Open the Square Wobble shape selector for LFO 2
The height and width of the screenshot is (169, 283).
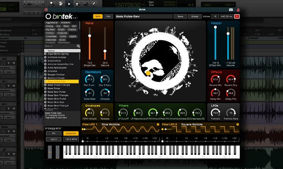(x=192, y=124)
